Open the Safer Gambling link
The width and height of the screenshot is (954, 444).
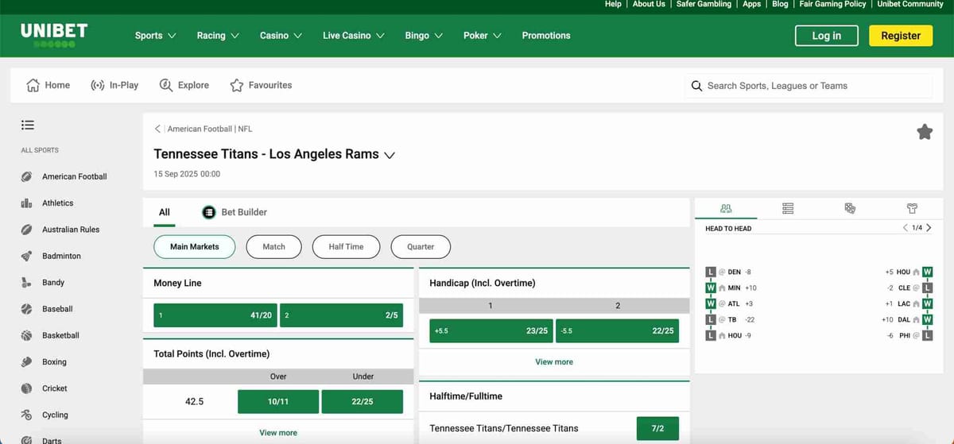(x=704, y=4)
